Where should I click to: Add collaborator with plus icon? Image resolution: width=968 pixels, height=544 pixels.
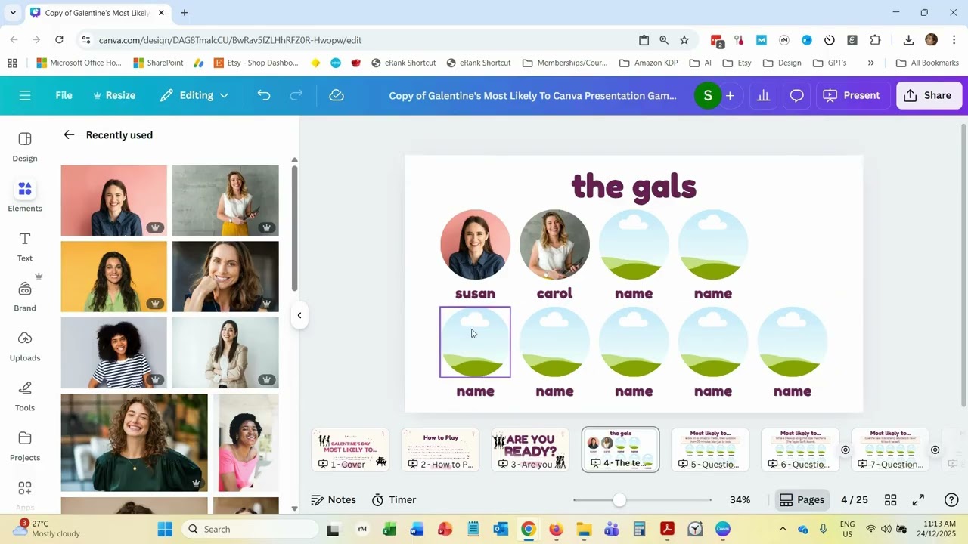click(x=730, y=95)
